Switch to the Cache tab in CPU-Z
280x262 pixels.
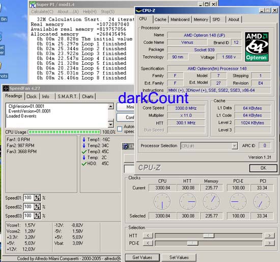click(160, 19)
